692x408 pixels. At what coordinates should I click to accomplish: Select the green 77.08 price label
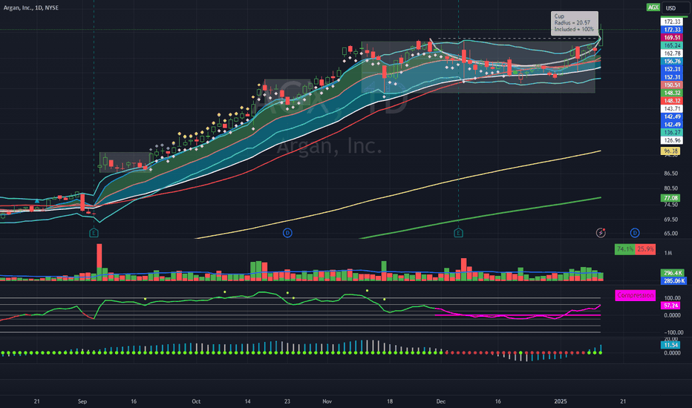click(670, 198)
